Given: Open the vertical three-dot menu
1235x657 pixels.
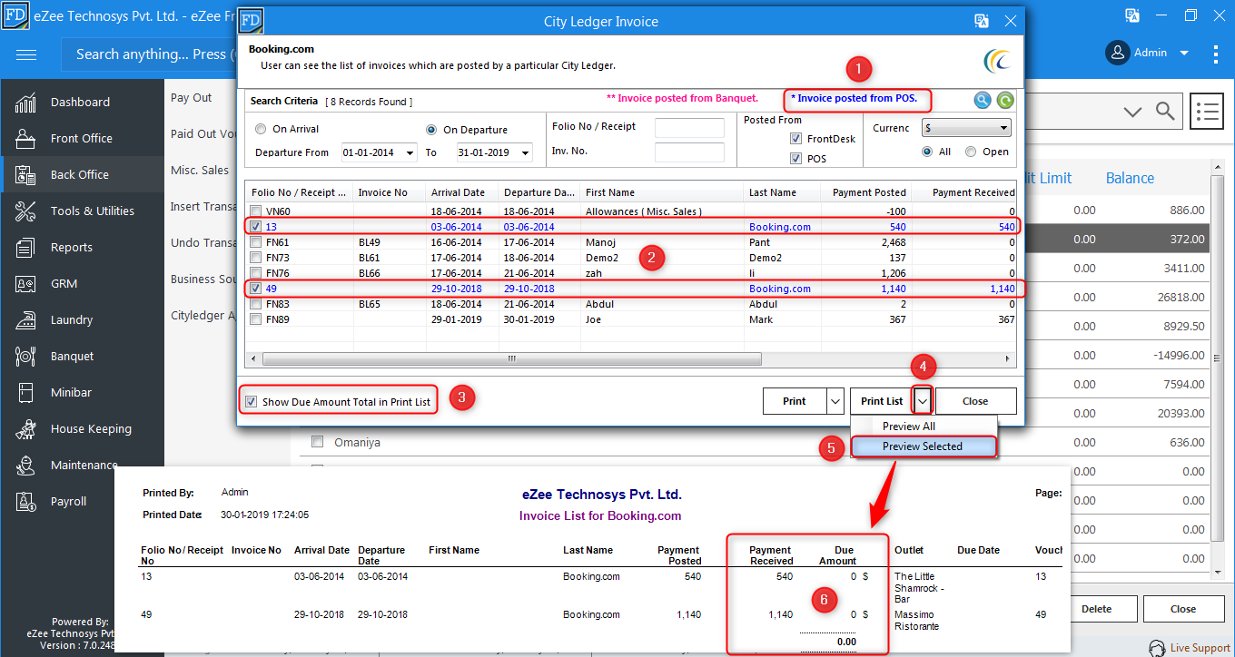Looking at the screenshot, I should [1215, 54].
